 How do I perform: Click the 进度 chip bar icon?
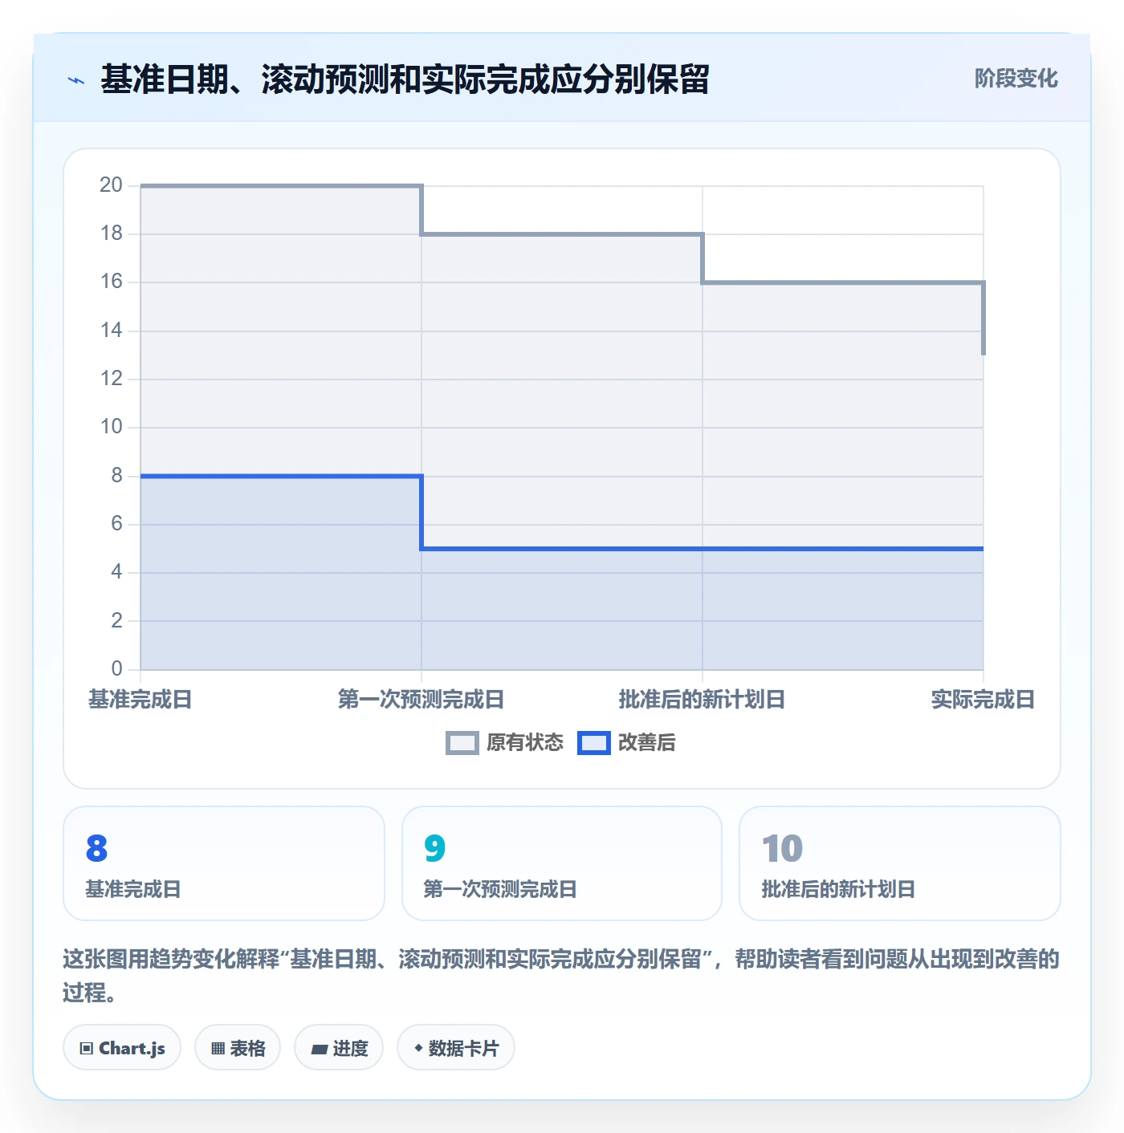pyautogui.click(x=319, y=1049)
